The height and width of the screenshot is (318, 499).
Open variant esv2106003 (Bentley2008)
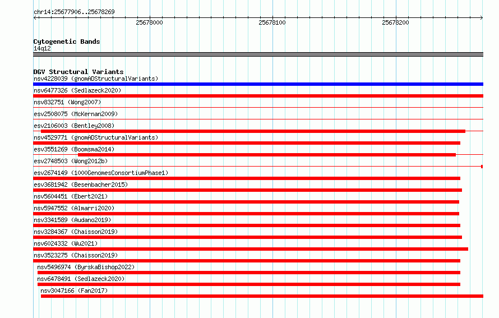pyautogui.click(x=74, y=126)
